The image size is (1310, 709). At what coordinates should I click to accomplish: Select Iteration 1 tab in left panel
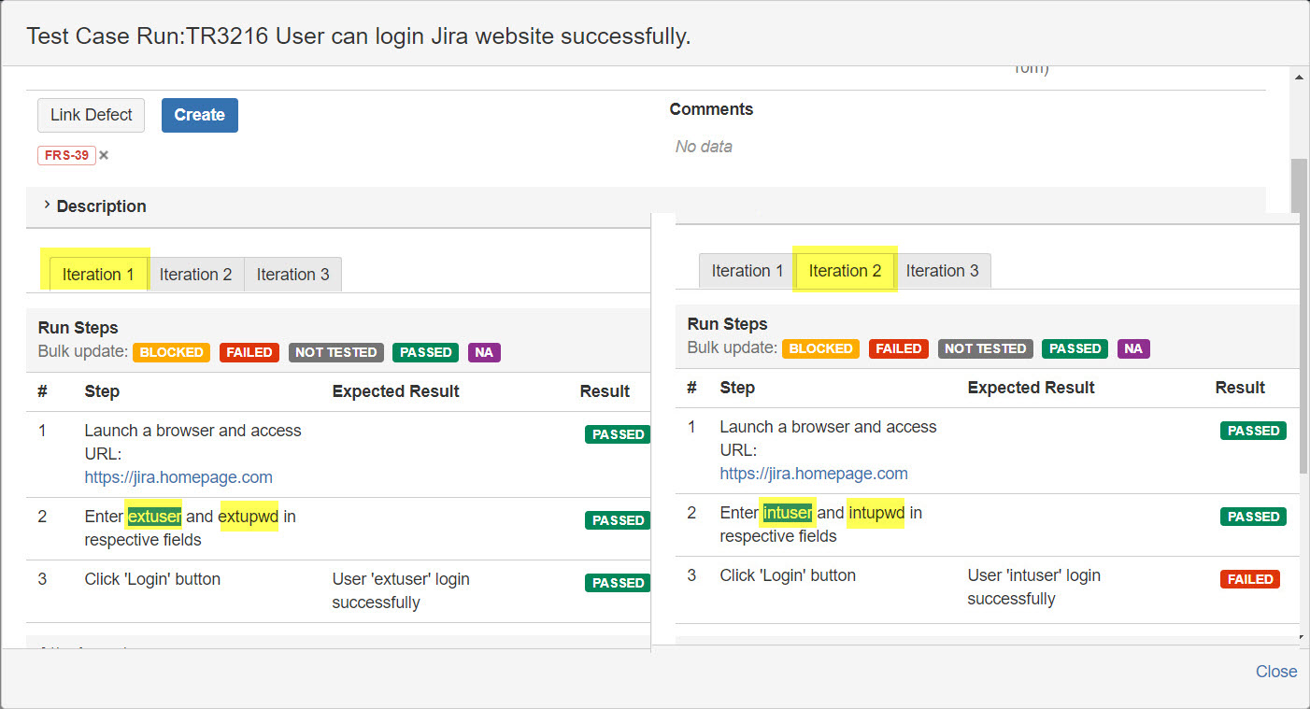pyautogui.click(x=98, y=275)
